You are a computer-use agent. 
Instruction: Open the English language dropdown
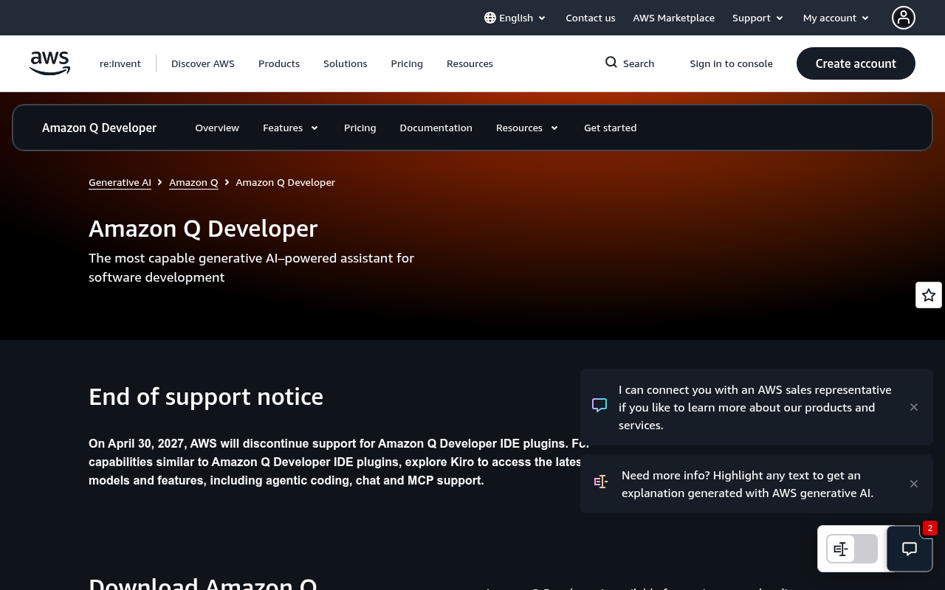[x=515, y=18]
